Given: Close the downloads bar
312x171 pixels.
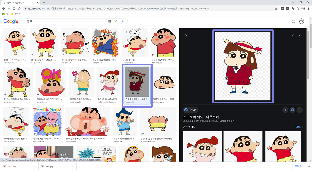Looking at the screenshot, I should 309,166.
